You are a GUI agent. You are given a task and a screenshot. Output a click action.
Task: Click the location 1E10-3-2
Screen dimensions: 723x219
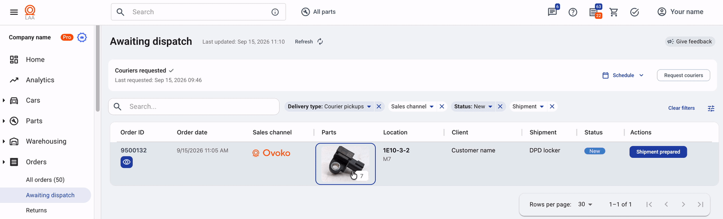click(396, 150)
